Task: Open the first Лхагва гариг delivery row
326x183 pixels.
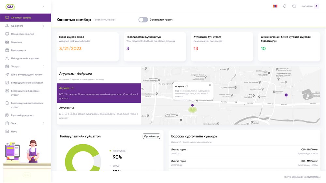Action: (244, 151)
